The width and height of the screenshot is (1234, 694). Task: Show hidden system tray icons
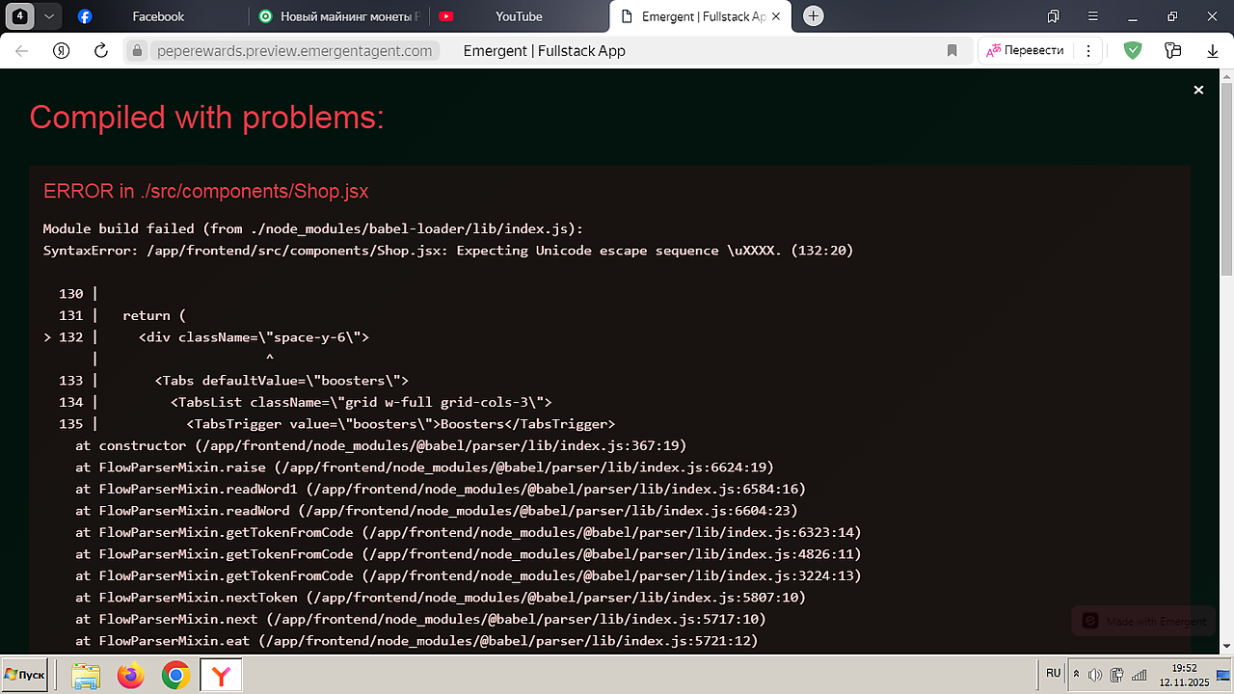1077,675
